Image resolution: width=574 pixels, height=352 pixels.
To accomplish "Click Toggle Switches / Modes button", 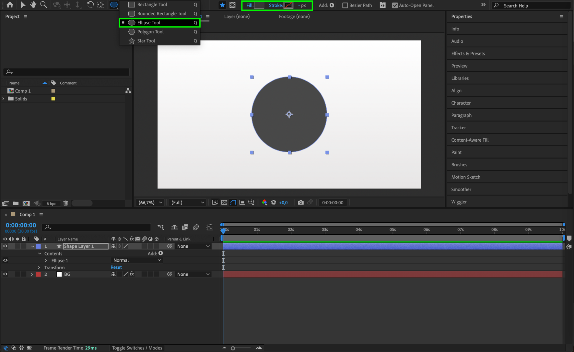I will [137, 348].
